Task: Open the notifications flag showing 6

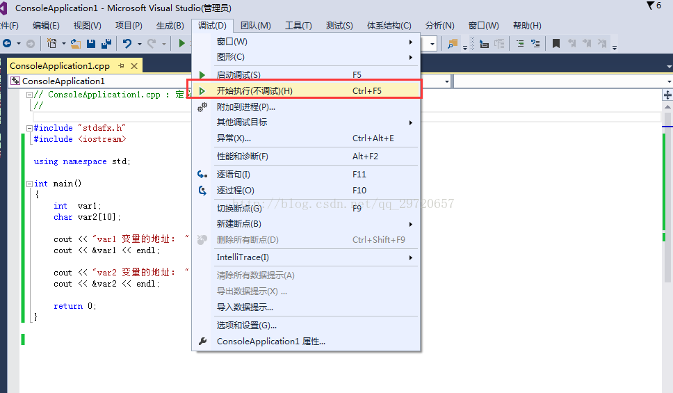Action: click(x=654, y=6)
